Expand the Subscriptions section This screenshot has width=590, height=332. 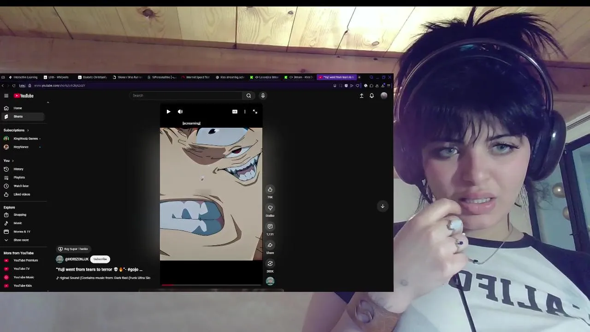click(16, 130)
